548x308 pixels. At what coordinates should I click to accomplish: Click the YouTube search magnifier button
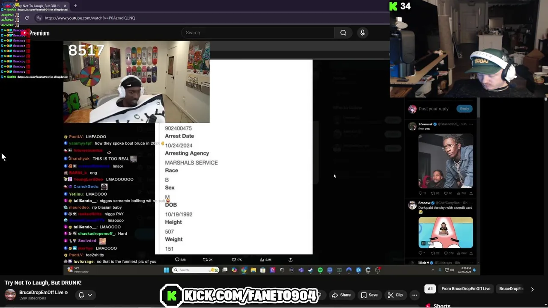coord(343,33)
